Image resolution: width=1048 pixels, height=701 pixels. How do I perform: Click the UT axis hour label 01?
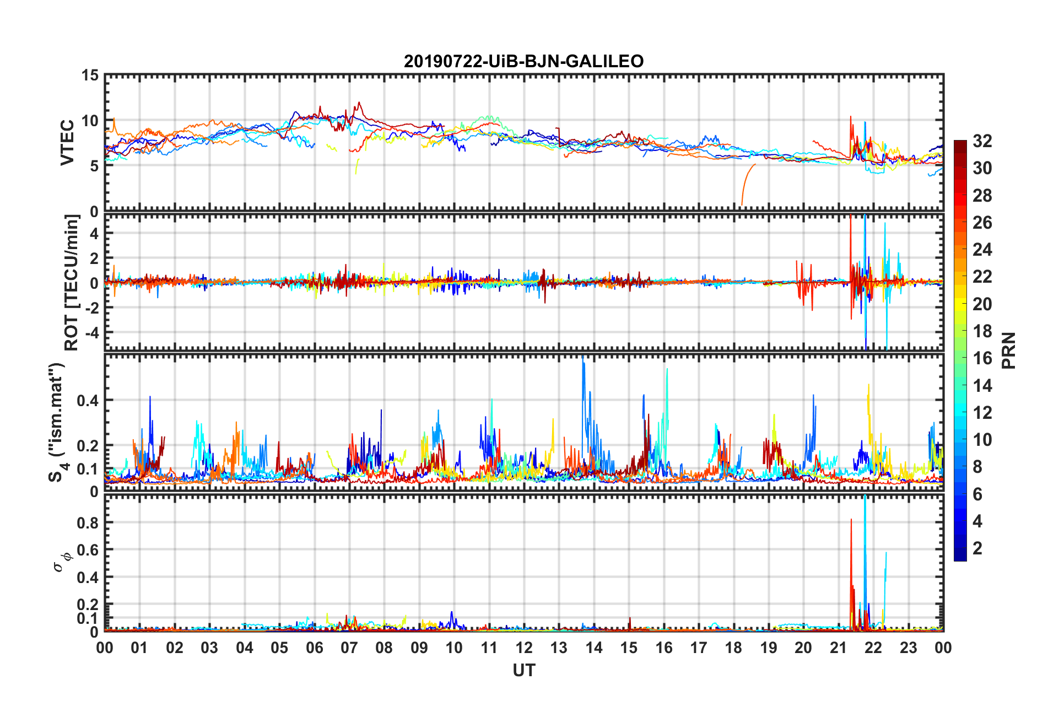click(x=139, y=647)
